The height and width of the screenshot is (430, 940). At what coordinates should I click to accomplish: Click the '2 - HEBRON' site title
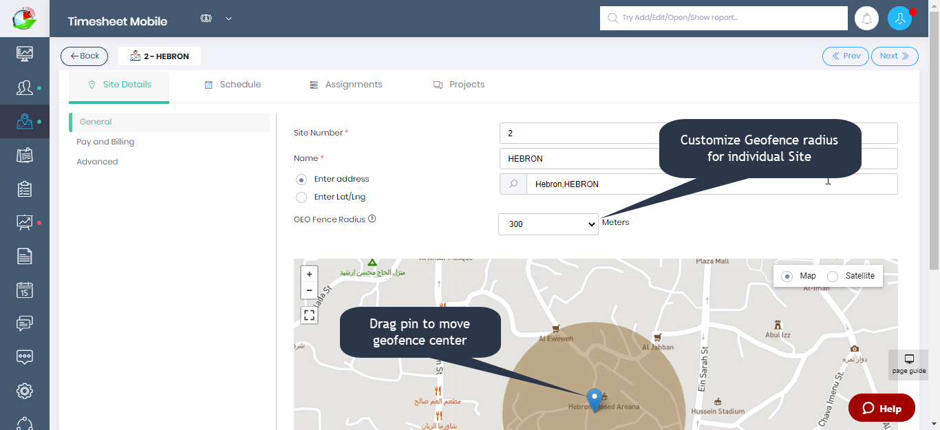(160, 56)
